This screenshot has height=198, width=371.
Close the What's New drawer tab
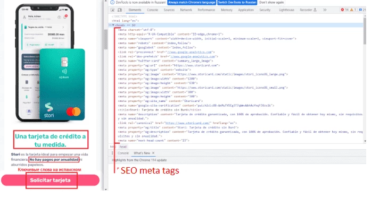tap(153, 153)
